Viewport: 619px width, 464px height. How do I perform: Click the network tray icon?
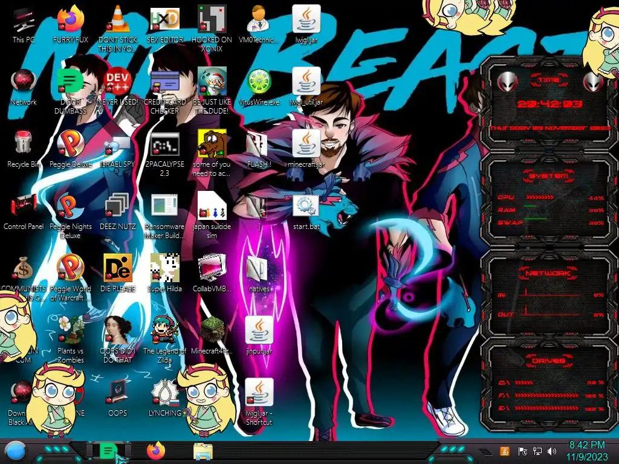tap(537, 451)
